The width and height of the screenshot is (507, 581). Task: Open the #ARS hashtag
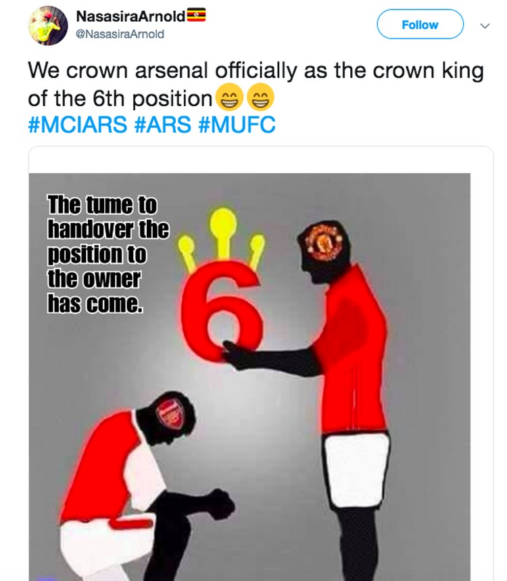(163, 124)
